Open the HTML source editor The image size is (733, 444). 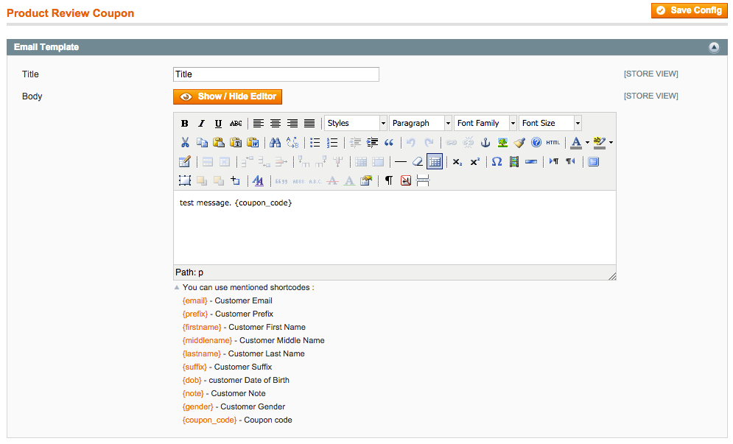(553, 143)
